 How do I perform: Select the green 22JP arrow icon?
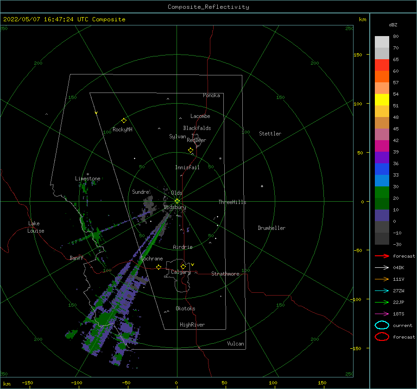click(382, 302)
